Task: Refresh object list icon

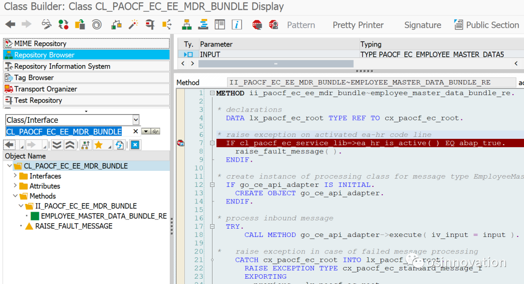Action: [x=120, y=145]
